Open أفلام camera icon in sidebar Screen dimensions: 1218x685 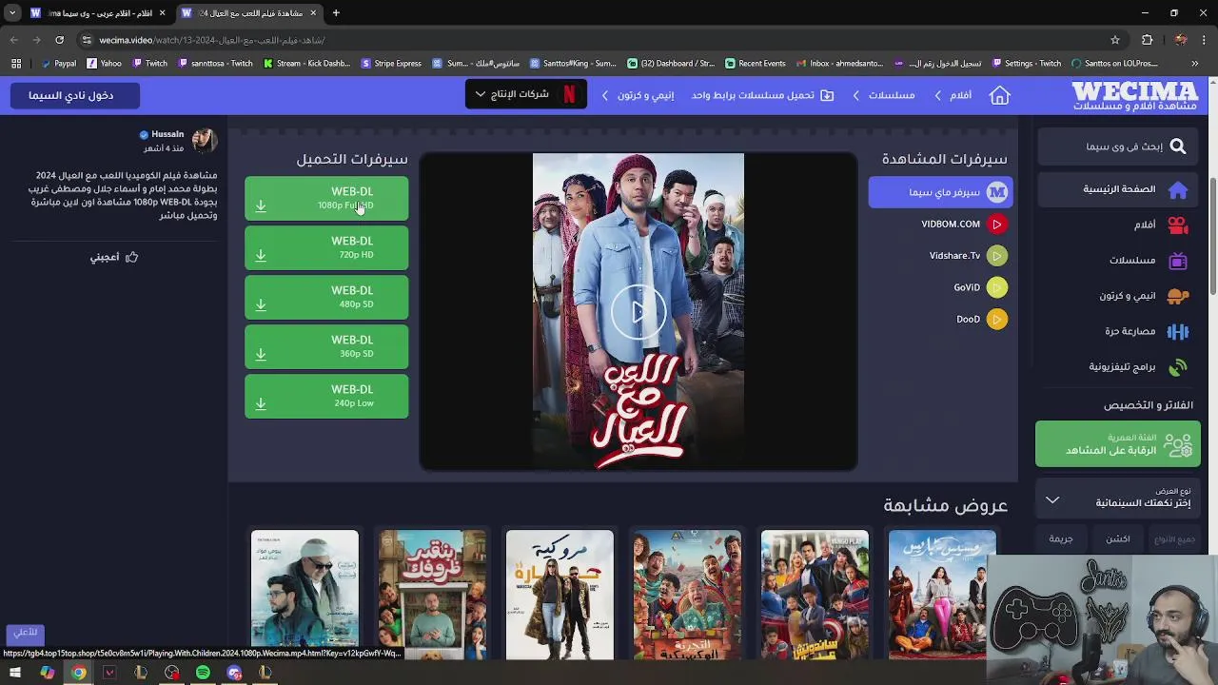(x=1178, y=225)
